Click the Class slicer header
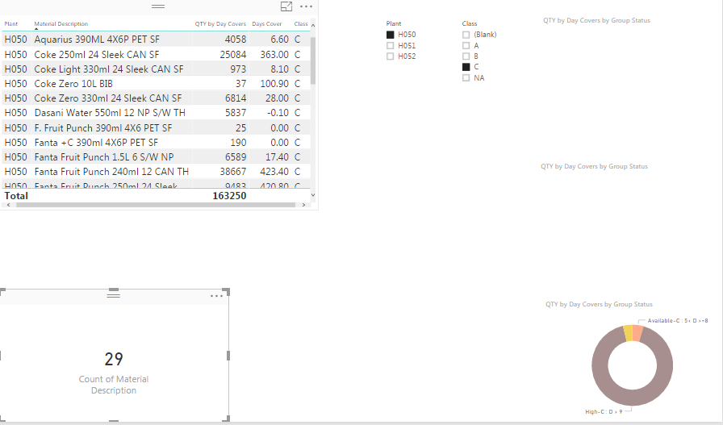 pos(470,23)
